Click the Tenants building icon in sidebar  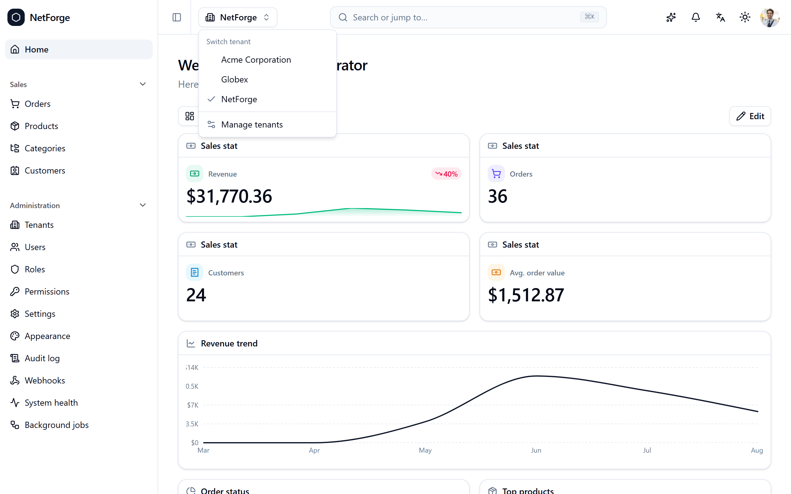click(x=15, y=225)
